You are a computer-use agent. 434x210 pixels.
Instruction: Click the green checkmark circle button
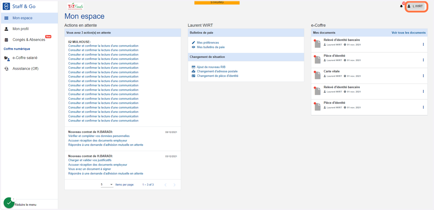click(x=9, y=203)
